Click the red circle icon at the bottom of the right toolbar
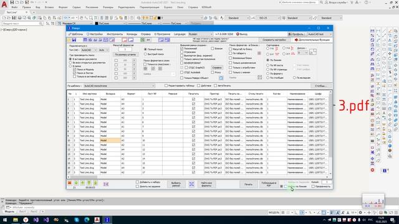 (373, 170)
